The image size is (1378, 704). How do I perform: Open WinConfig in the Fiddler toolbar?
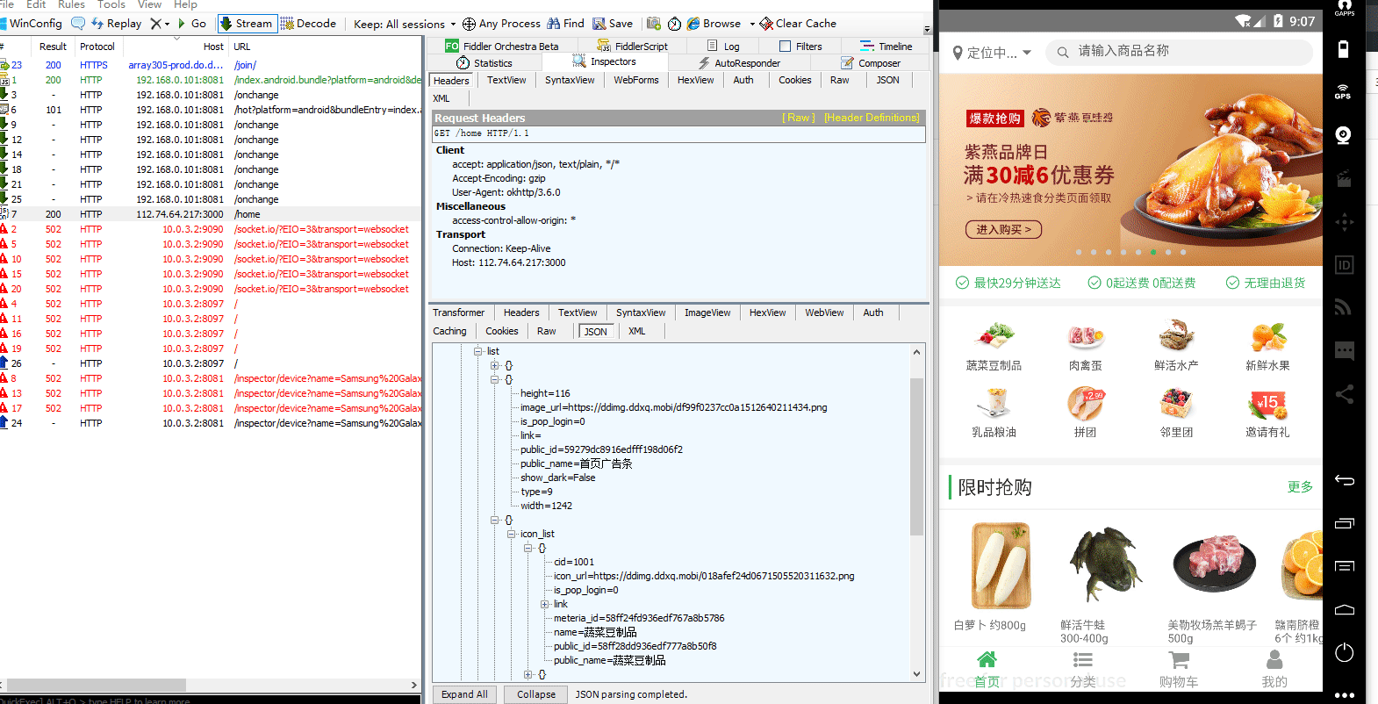pos(31,24)
